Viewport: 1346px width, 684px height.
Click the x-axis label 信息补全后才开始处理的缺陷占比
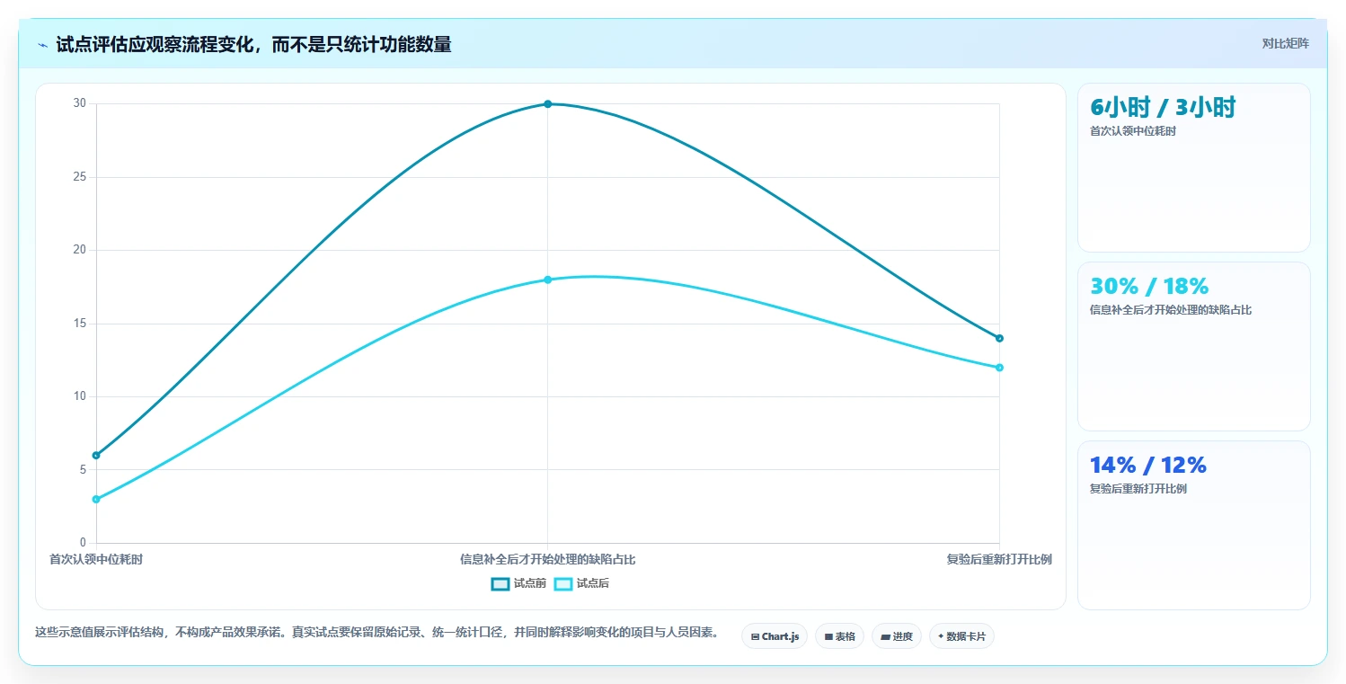pos(548,559)
